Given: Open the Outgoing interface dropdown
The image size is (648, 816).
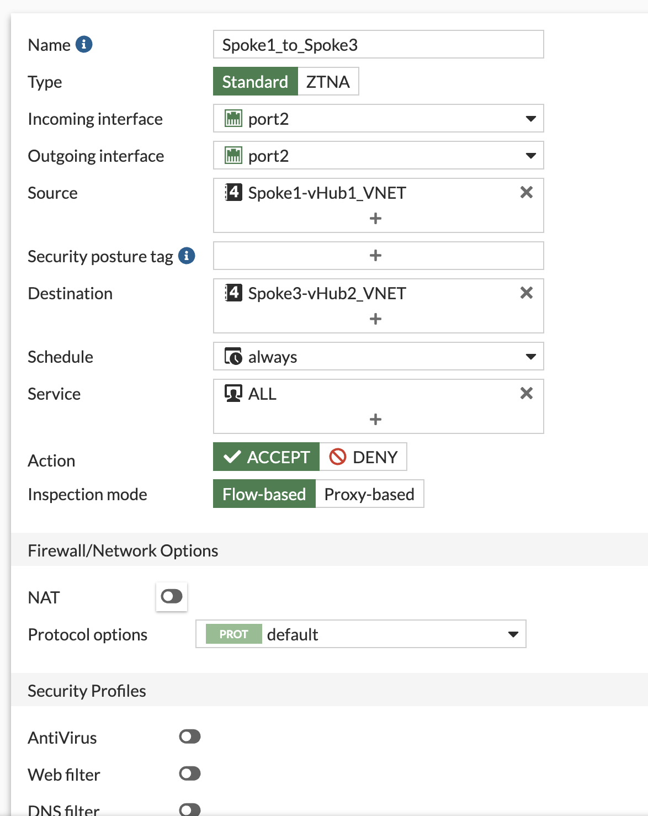Looking at the screenshot, I should pyautogui.click(x=530, y=155).
